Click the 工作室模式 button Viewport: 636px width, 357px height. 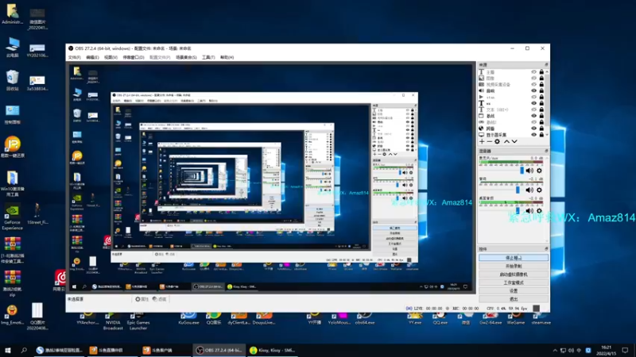[514, 282]
